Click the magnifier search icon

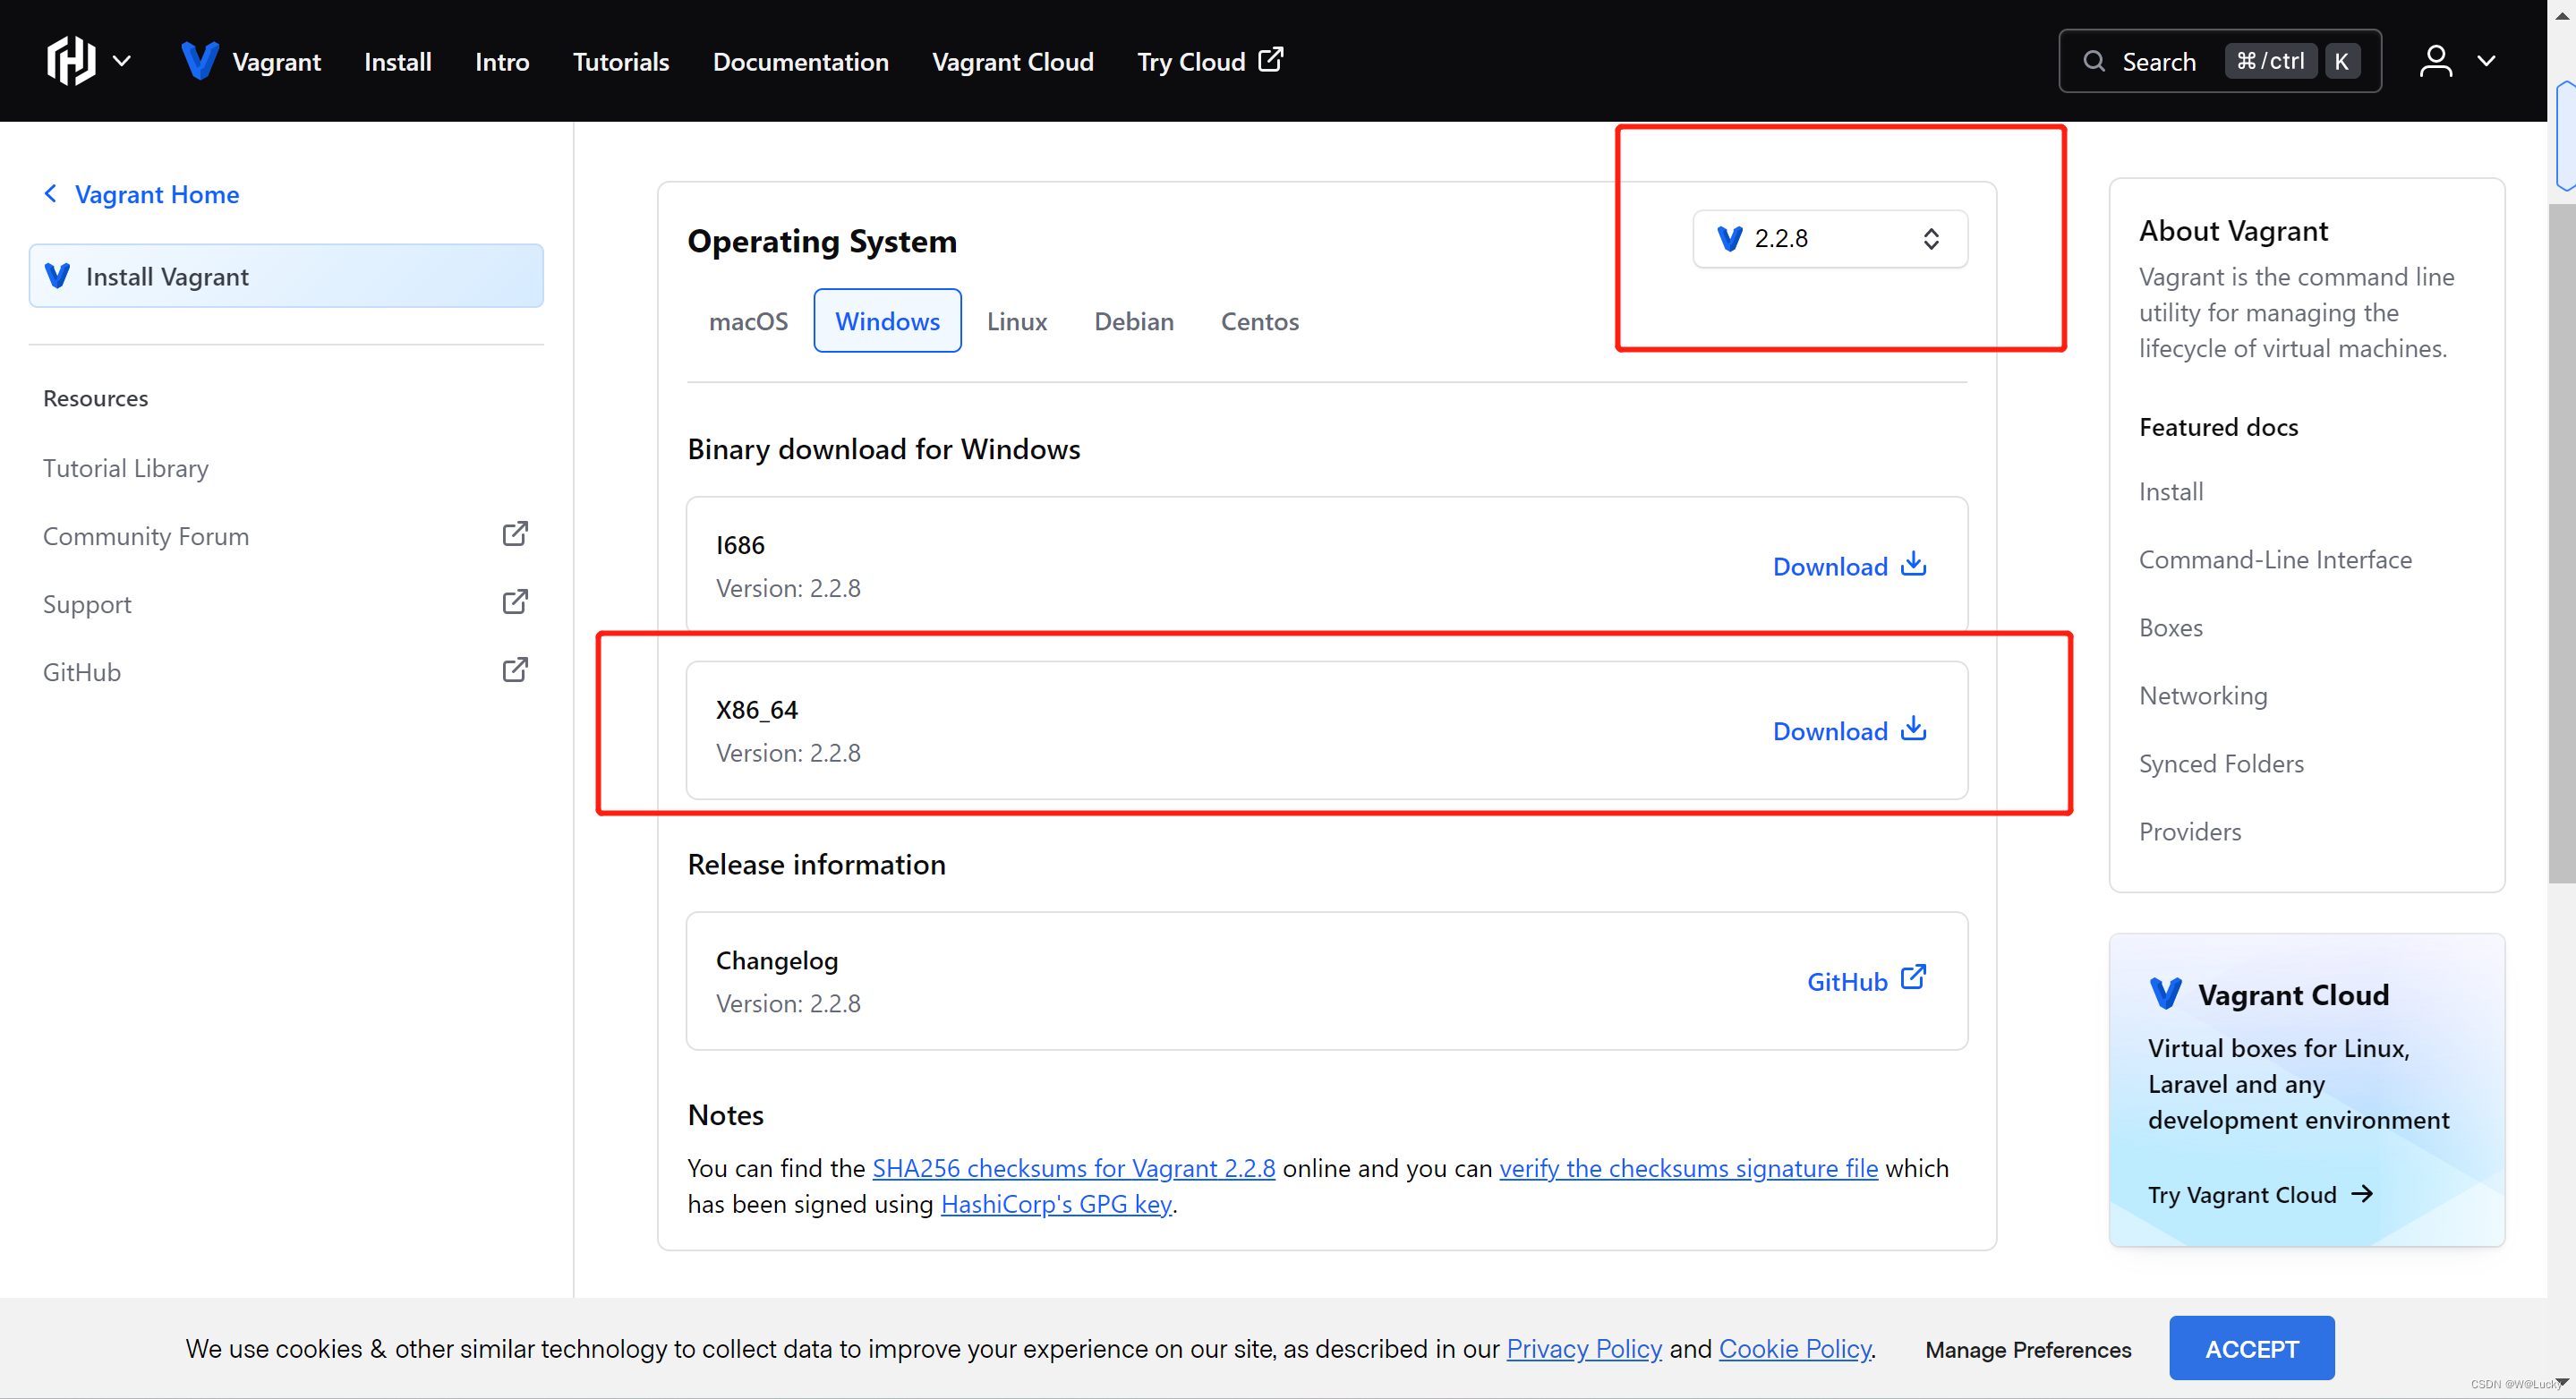pyautogui.click(x=2093, y=61)
